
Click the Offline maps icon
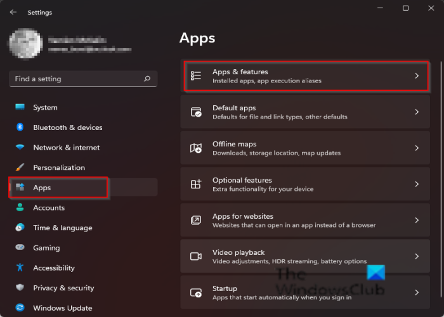click(196, 148)
